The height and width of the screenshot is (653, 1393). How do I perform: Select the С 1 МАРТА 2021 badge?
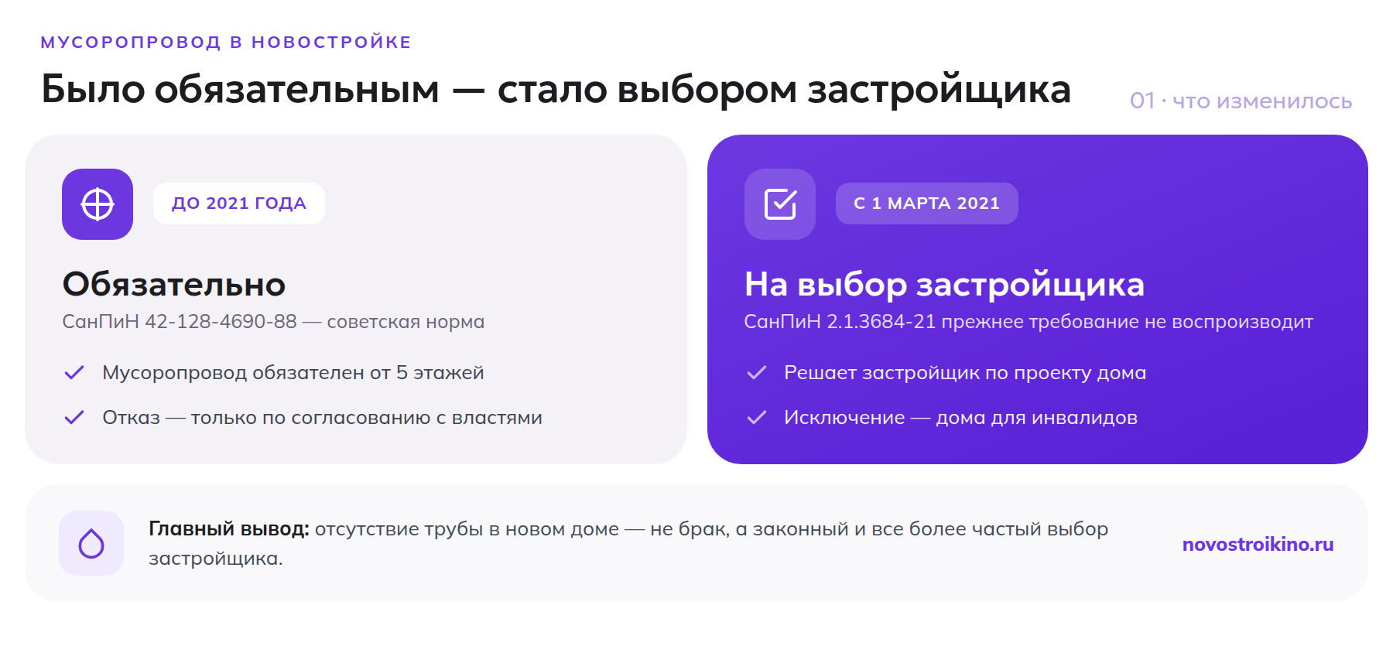pyautogui.click(x=927, y=203)
